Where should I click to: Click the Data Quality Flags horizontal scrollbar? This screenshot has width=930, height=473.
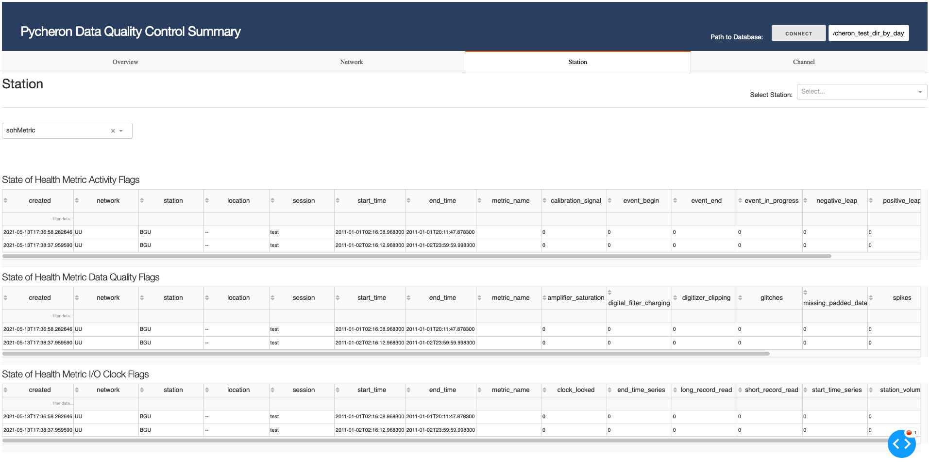tap(386, 354)
